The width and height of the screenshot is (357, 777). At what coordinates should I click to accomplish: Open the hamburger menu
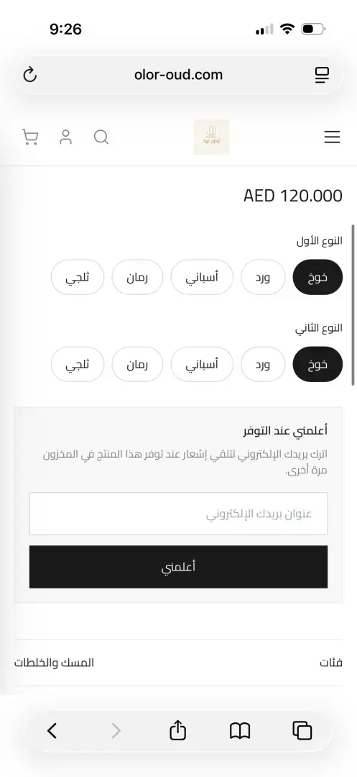333,137
